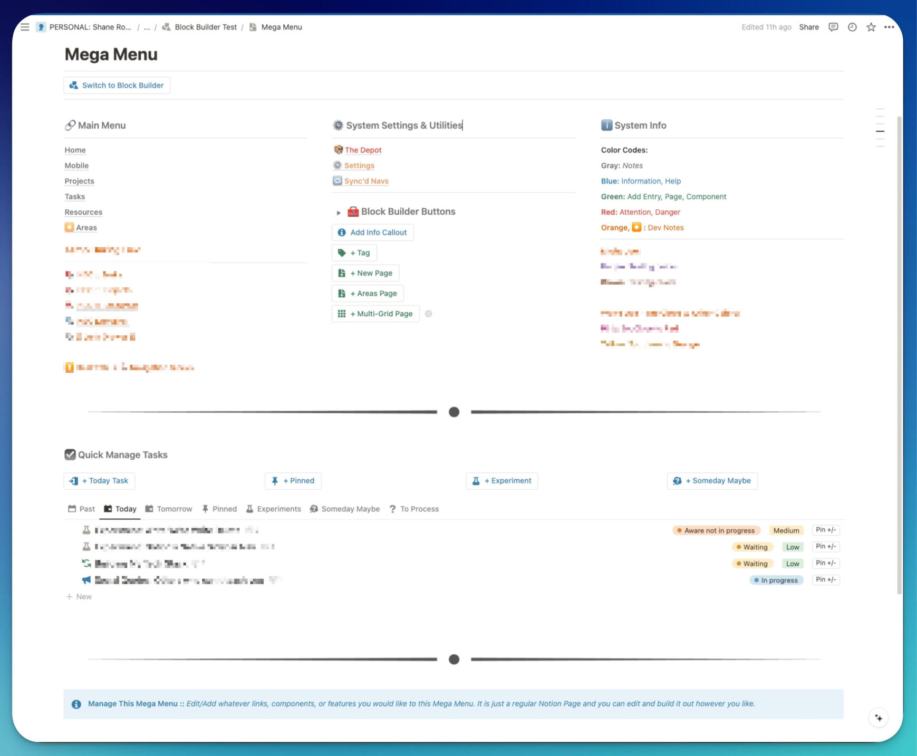Click the + Experiment button
The width and height of the screenshot is (917, 756).
501,481
